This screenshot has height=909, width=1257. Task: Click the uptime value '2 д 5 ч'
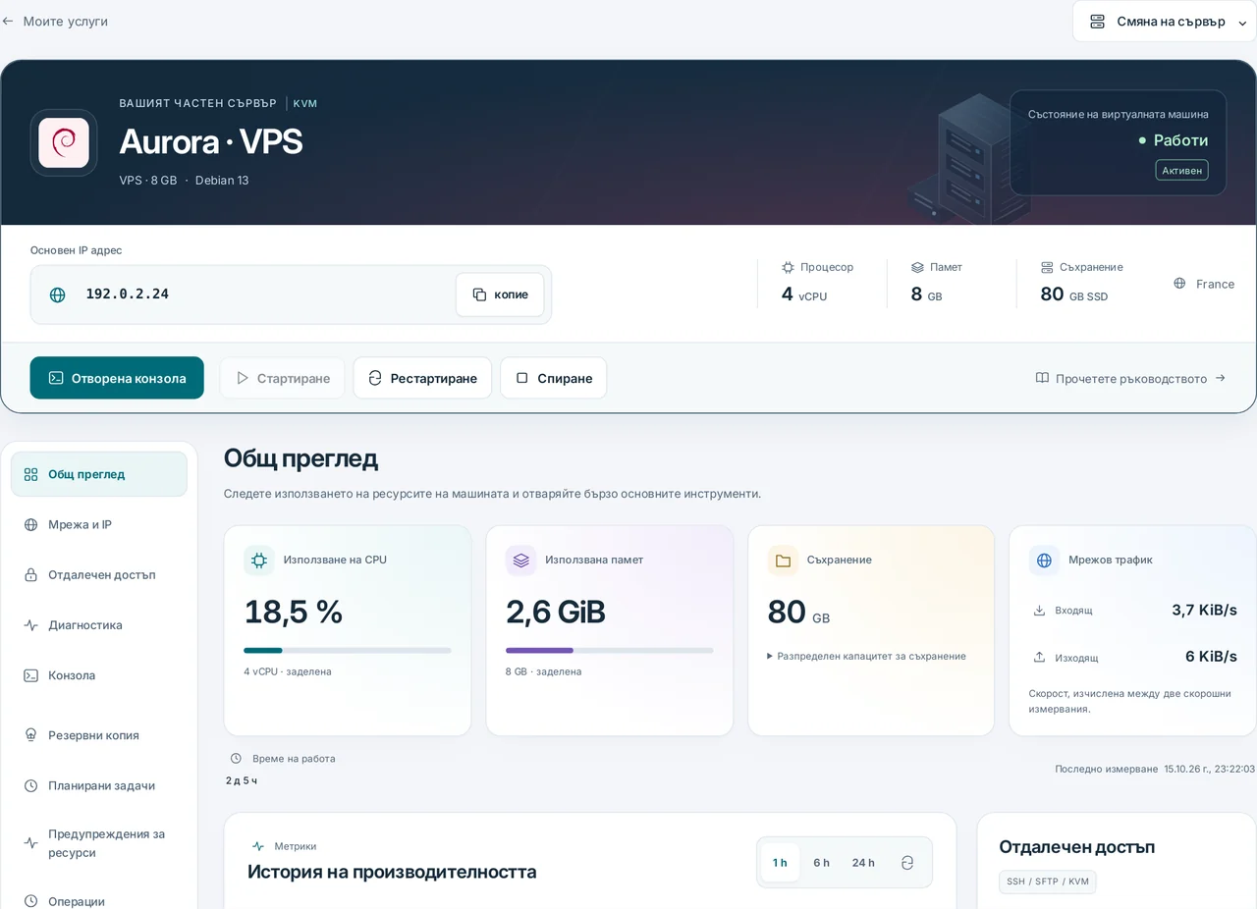(x=242, y=780)
